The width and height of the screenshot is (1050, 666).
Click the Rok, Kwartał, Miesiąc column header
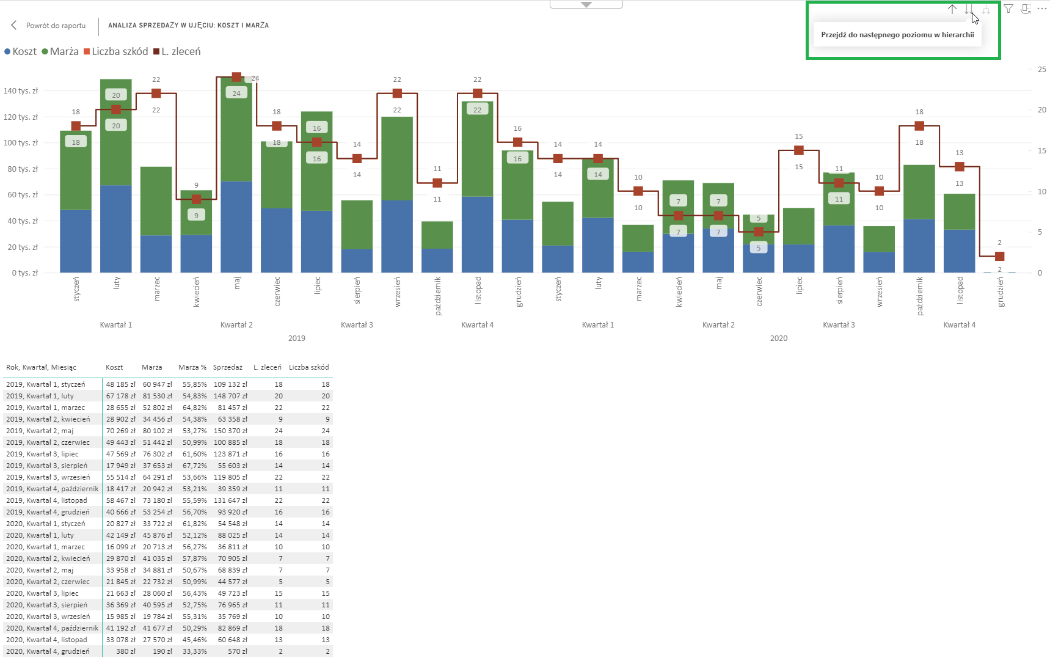pos(41,368)
